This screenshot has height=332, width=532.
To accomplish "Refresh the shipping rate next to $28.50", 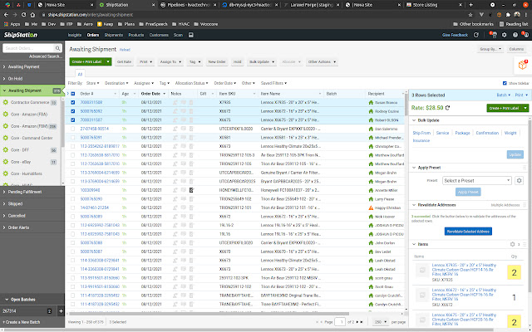I will click(449, 108).
